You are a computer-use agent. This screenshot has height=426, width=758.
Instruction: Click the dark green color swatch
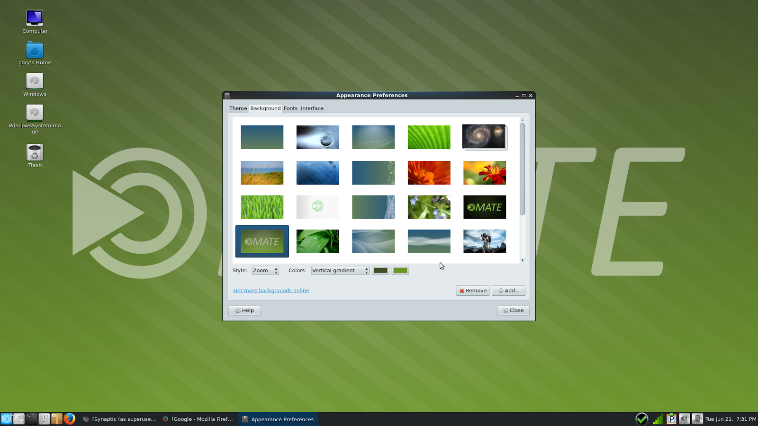click(x=380, y=271)
